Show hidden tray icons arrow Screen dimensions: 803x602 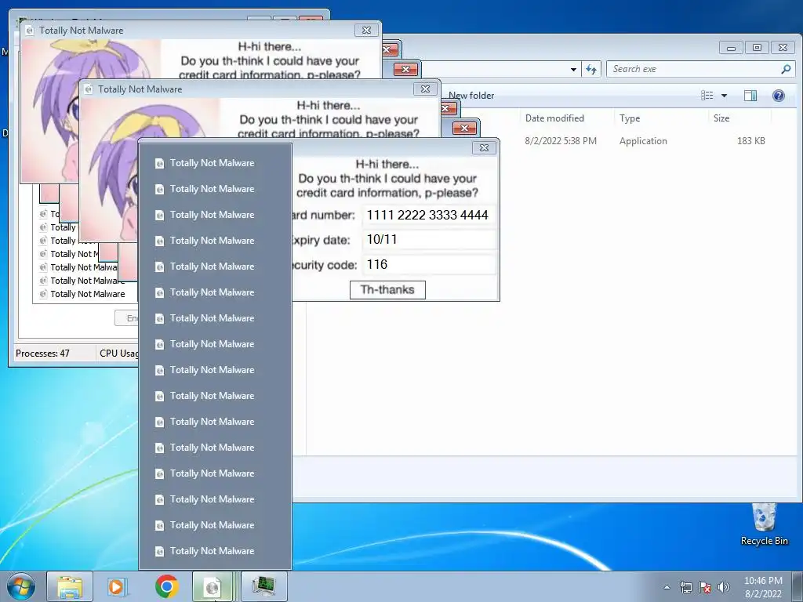pos(667,587)
